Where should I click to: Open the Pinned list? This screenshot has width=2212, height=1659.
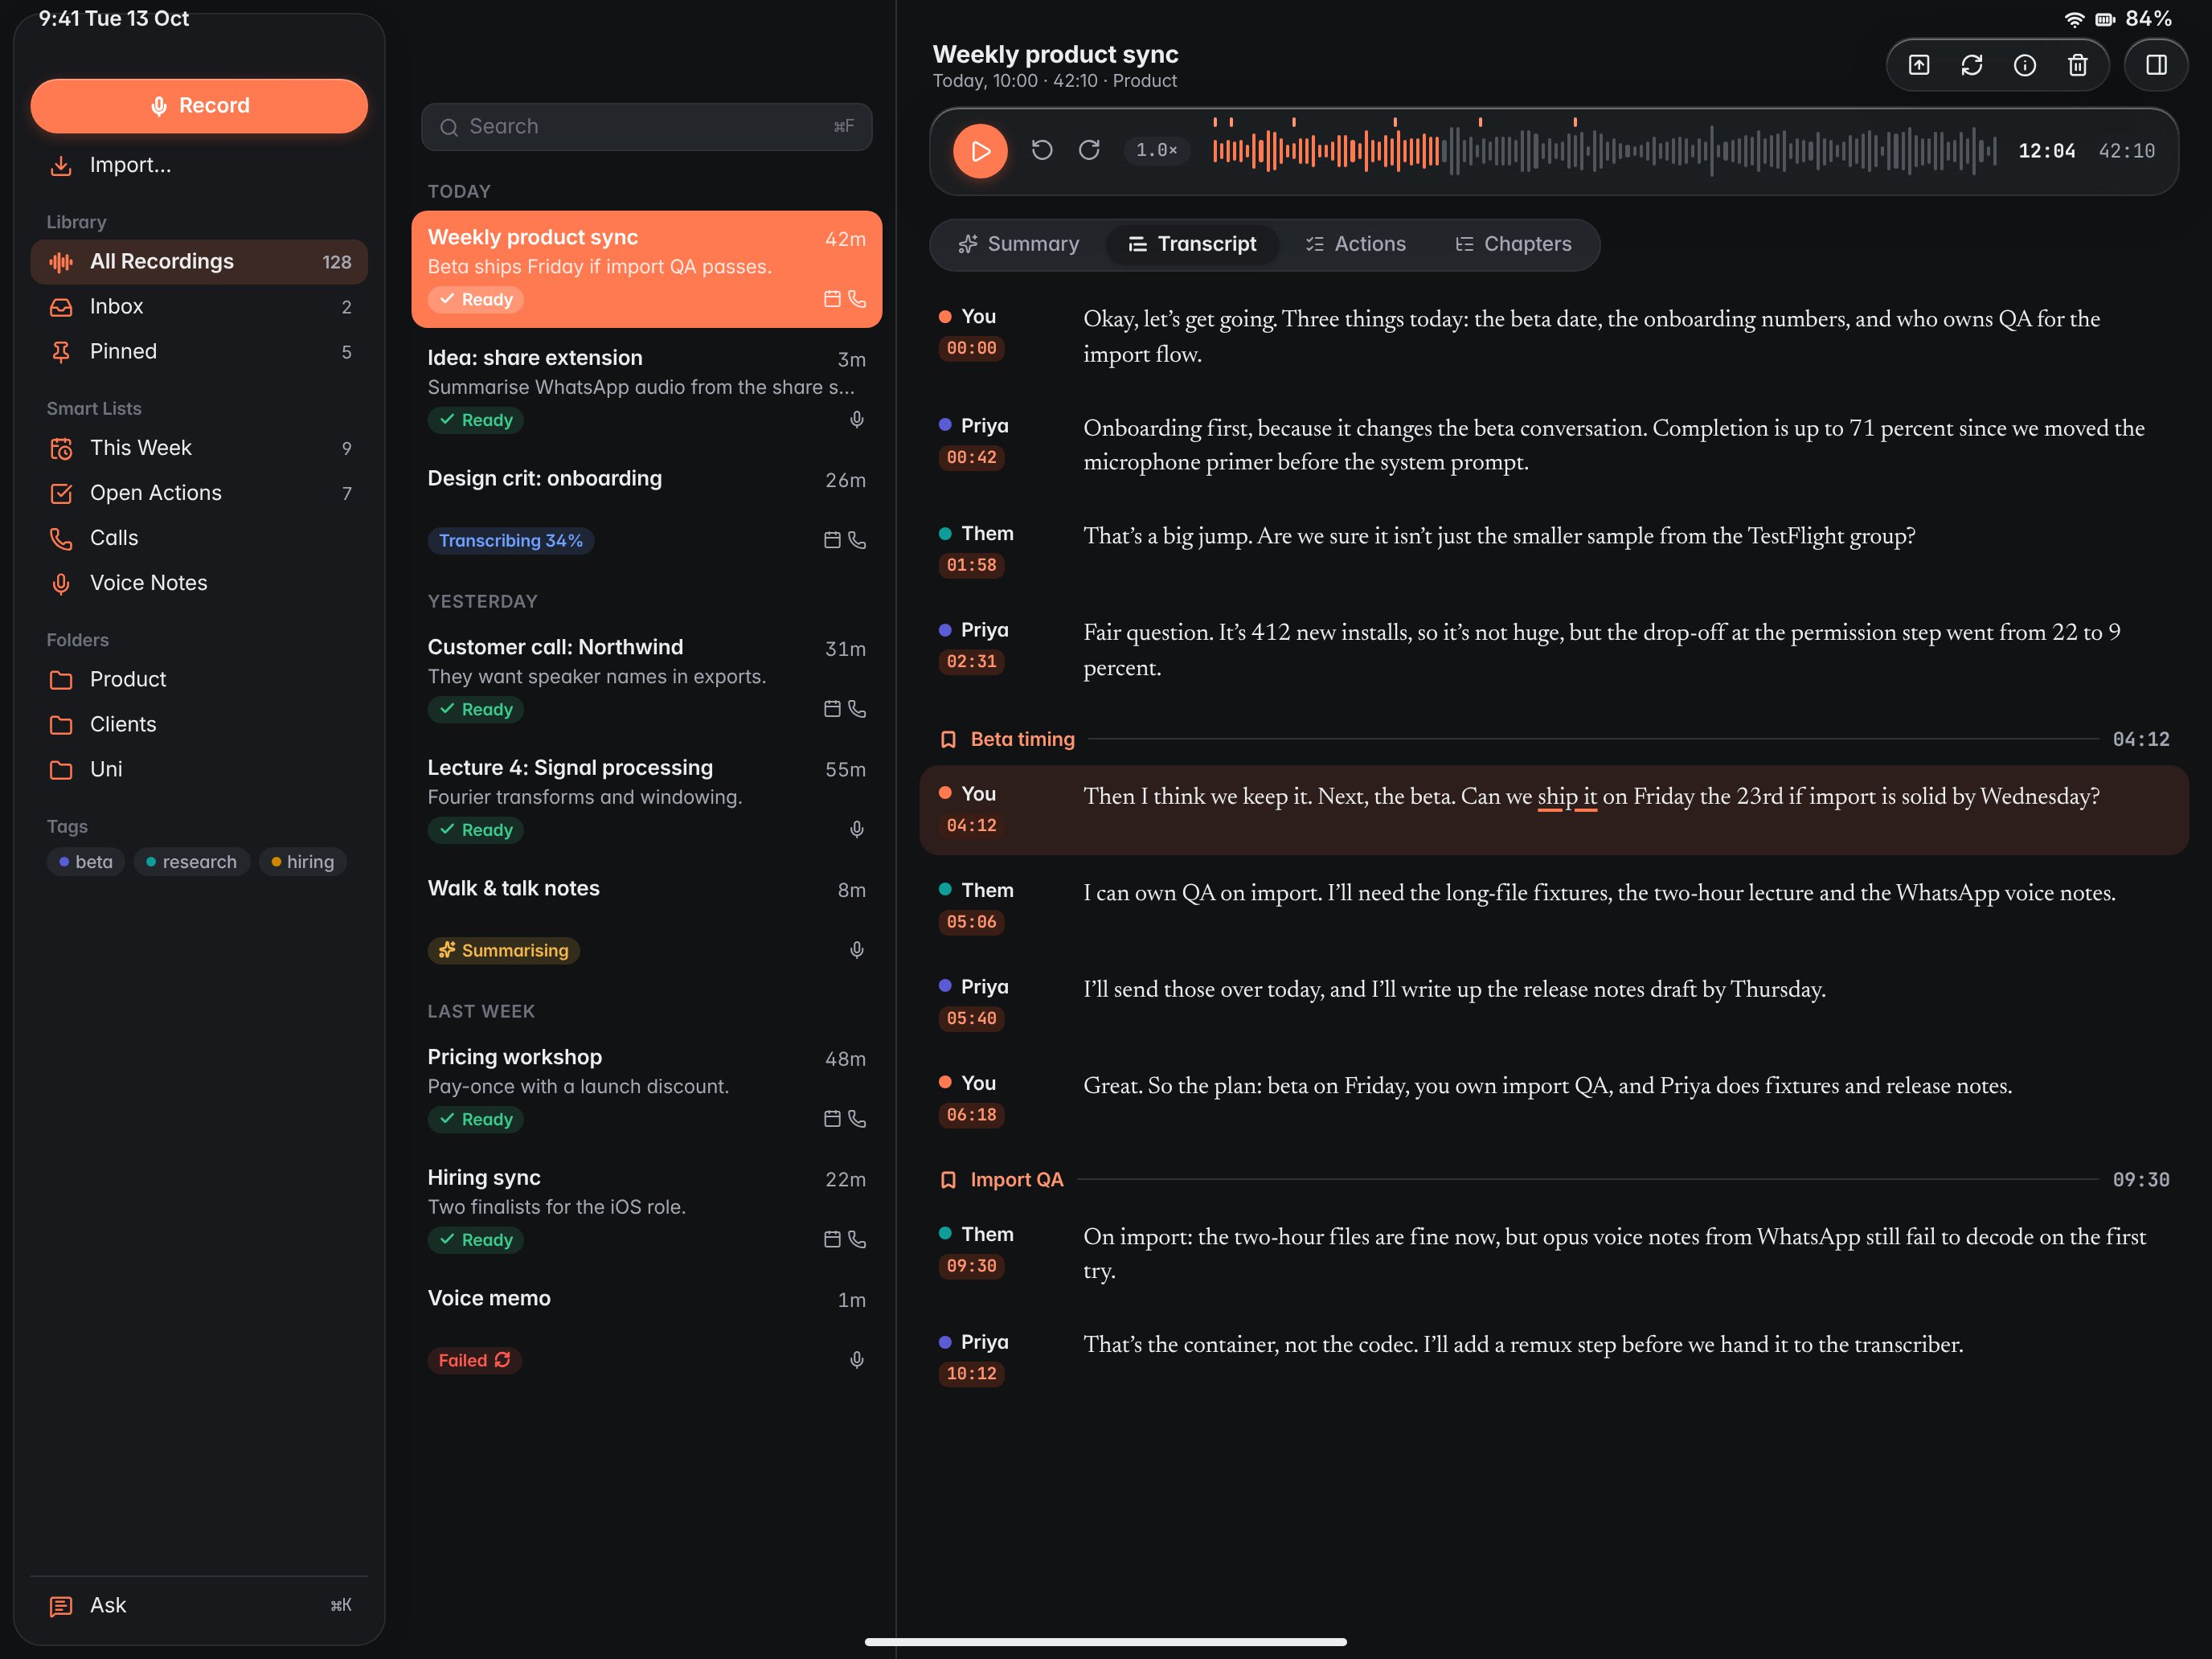tap(199, 352)
